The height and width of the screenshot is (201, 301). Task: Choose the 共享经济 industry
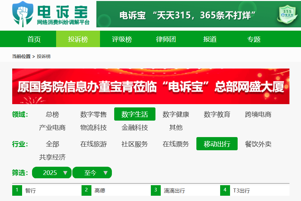pyautogui.click(x=52, y=157)
